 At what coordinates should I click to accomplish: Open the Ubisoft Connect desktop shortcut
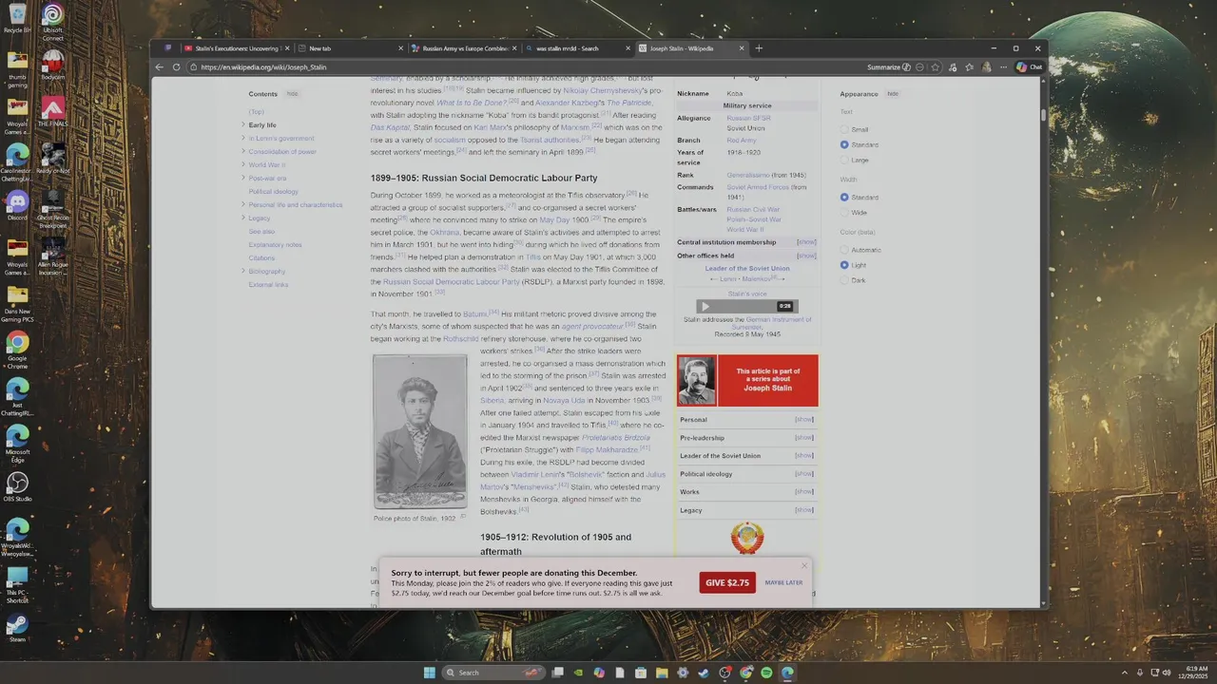(x=52, y=21)
